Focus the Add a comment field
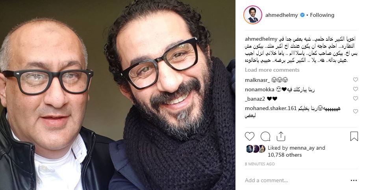 click(295, 181)
